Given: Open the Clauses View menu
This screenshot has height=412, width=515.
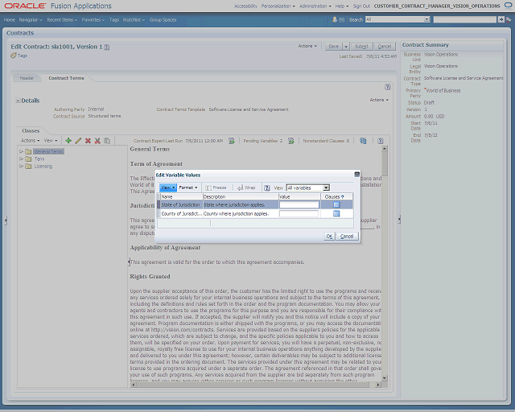Looking at the screenshot, I should pyautogui.click(x=51, y=141).
